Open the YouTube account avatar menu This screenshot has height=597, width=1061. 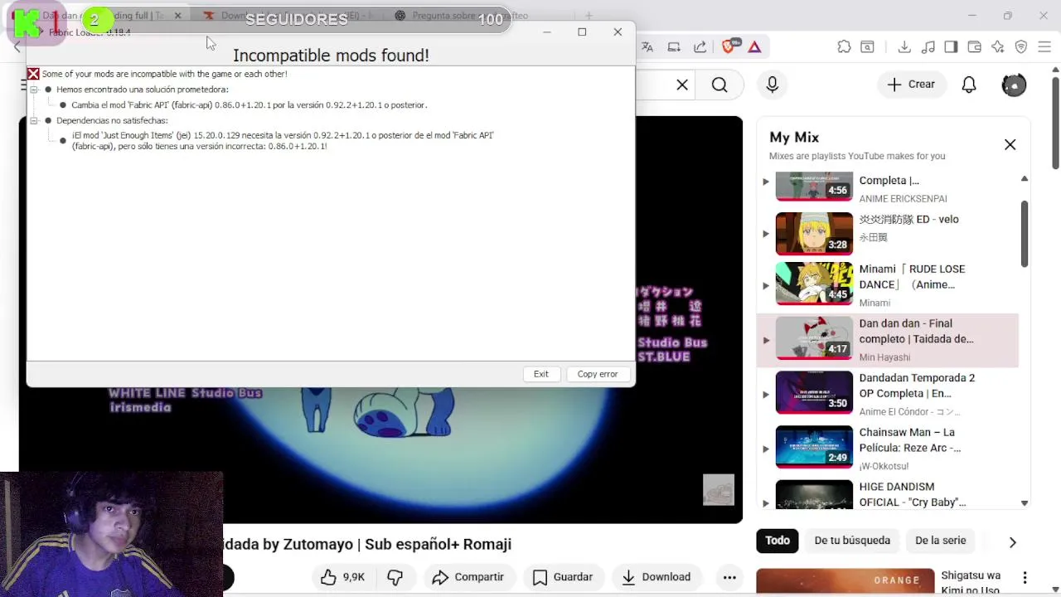pyautogui.click(x=1014, y=85)
